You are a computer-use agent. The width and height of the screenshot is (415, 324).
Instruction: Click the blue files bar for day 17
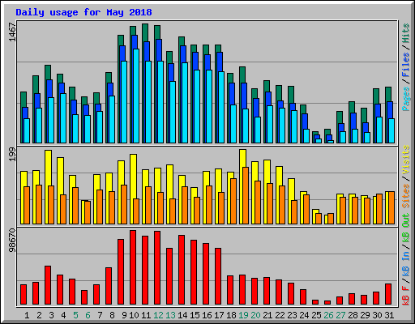[220, 62]
